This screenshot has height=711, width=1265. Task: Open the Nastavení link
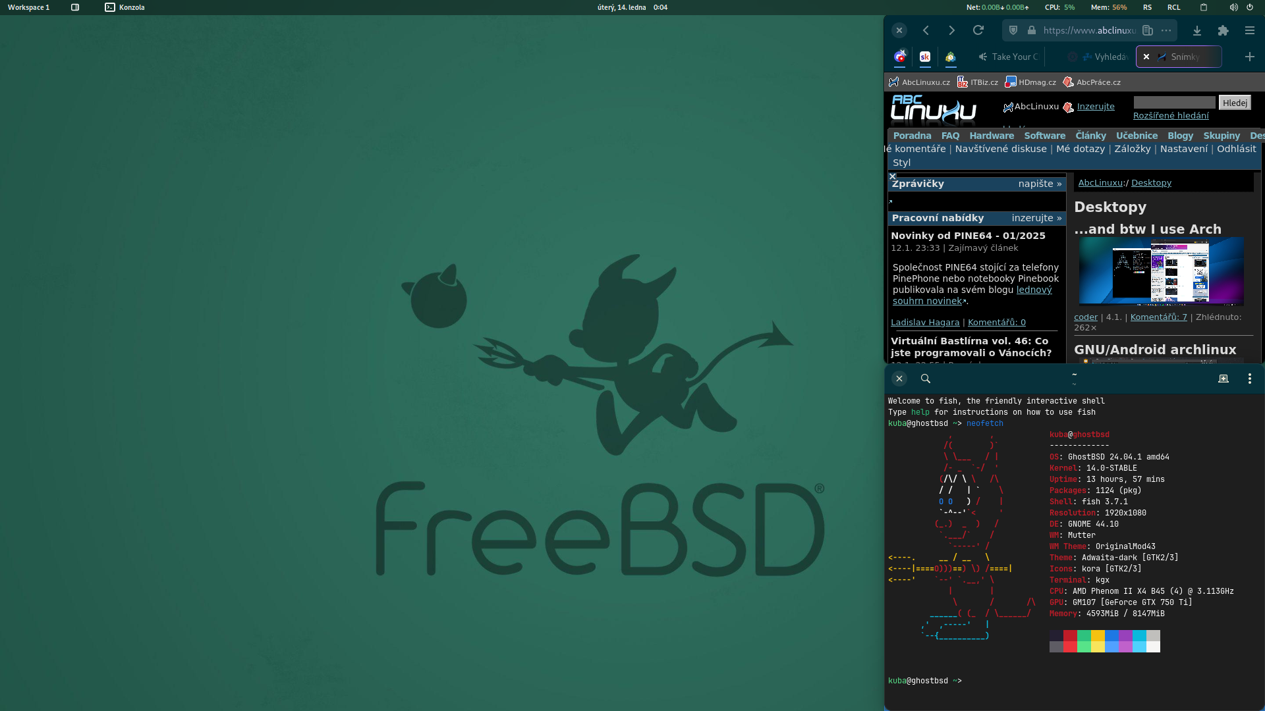pyautogui.click(x=1184, y=149)
